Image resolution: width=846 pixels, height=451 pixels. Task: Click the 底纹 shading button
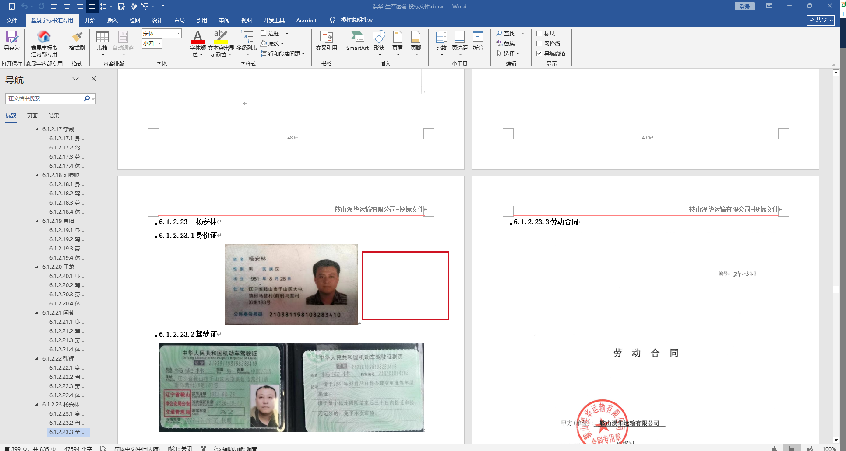pyautogui.click(x=272, y=43)
